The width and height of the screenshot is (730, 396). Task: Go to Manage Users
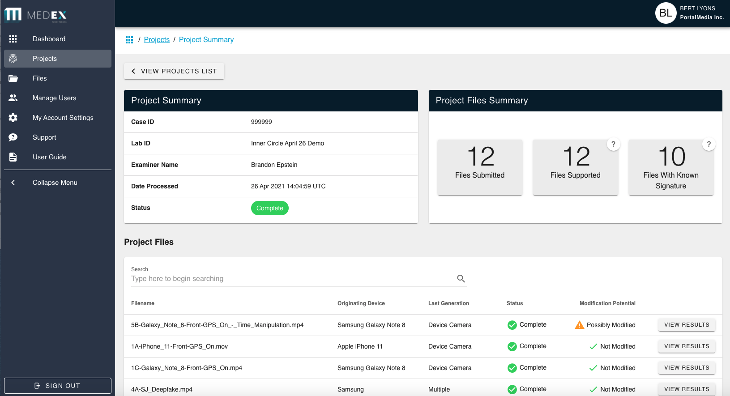[58, 98]
